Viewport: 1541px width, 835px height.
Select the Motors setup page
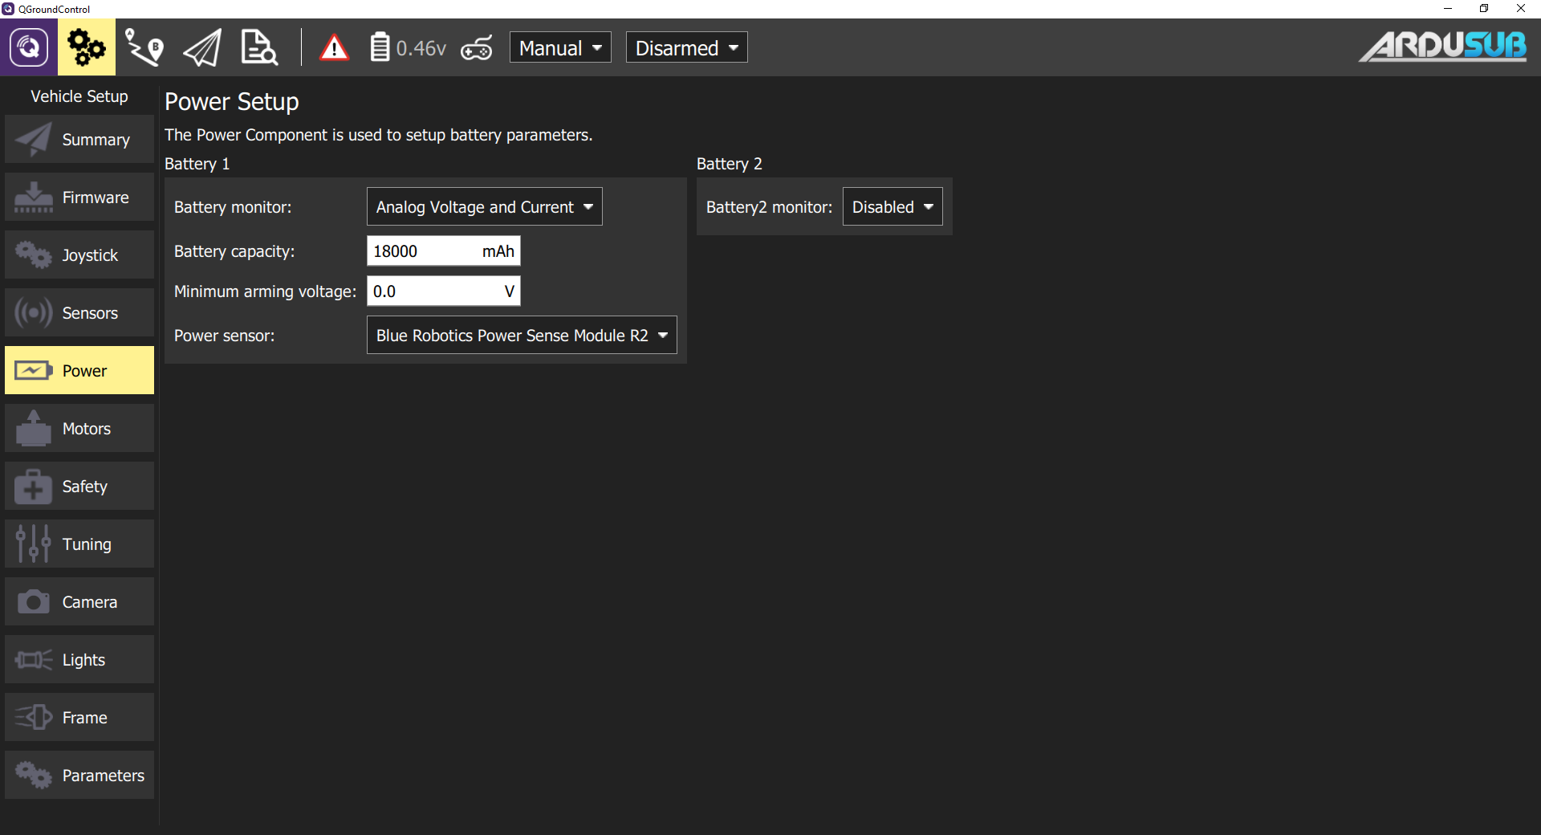point(79,429)
